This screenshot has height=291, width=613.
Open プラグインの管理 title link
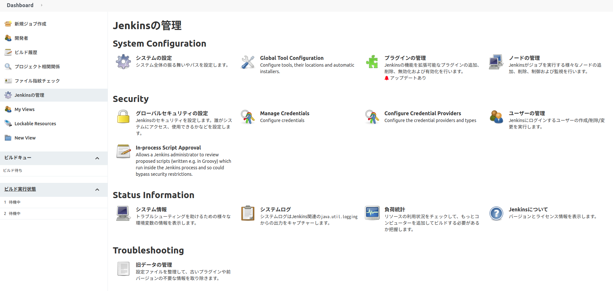(x=405, y=58)
